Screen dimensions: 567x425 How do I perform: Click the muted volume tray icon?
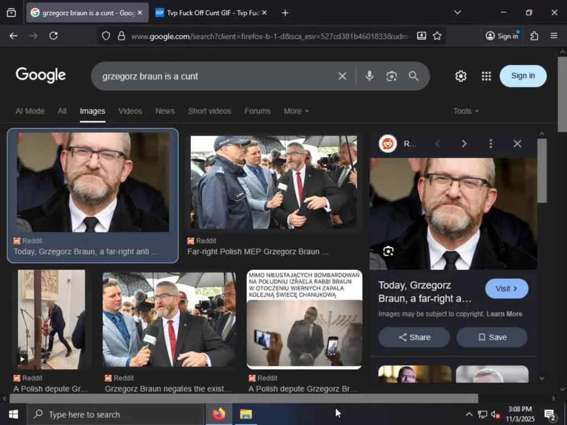[495, 414]
